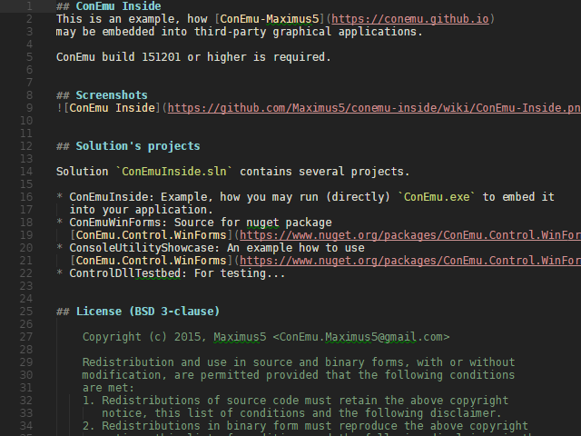Open the ConEmu-Inside.png wiki URL on line 9
Viewport: 581px width, 436px height.
tap(374, 108)
